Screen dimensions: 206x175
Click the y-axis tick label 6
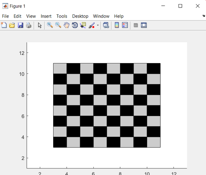point(23,116)
